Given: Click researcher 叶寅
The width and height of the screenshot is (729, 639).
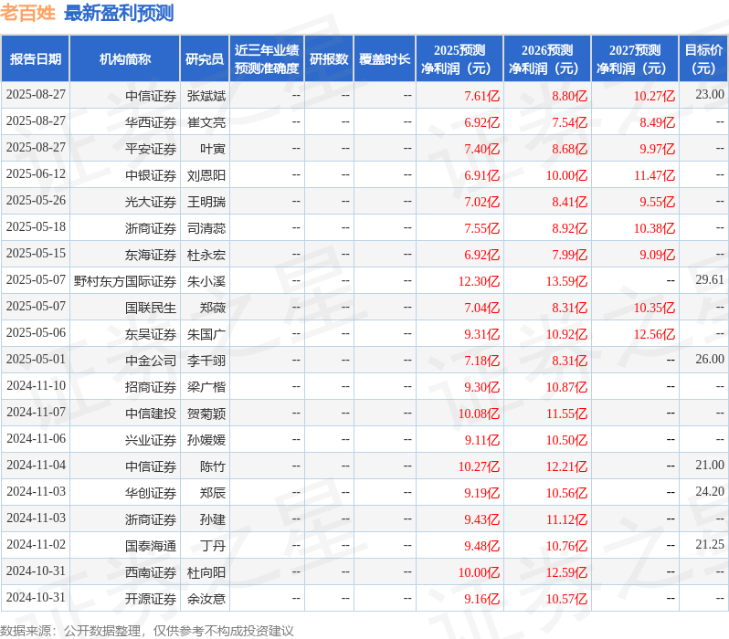Looking at the screenshot, I should click(213, 149).
